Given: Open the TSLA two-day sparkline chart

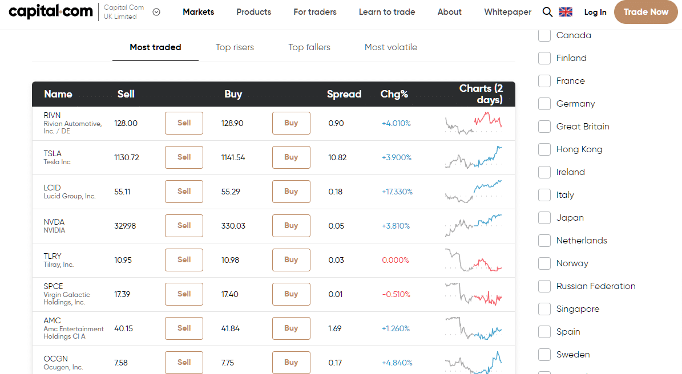Looking at the screenshot, I should [x=474, y=157].
